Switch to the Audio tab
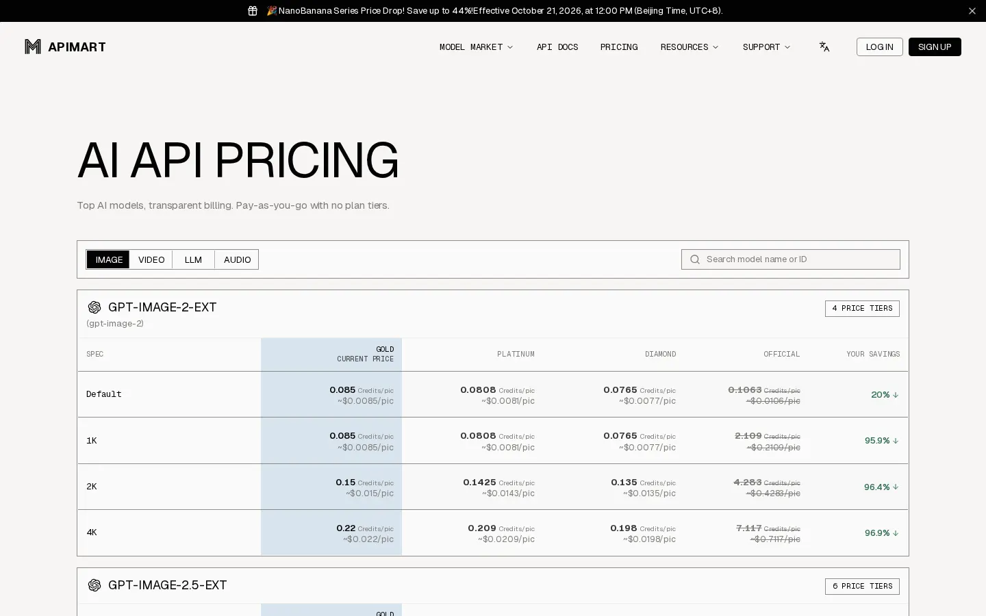Image resolution: width=986 pixels, height=616 pixels. click(237, 259)
